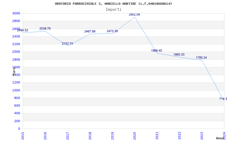Click x-axis year 2015
This screenshot has width=227, height=141.
(x=23, y=136)
